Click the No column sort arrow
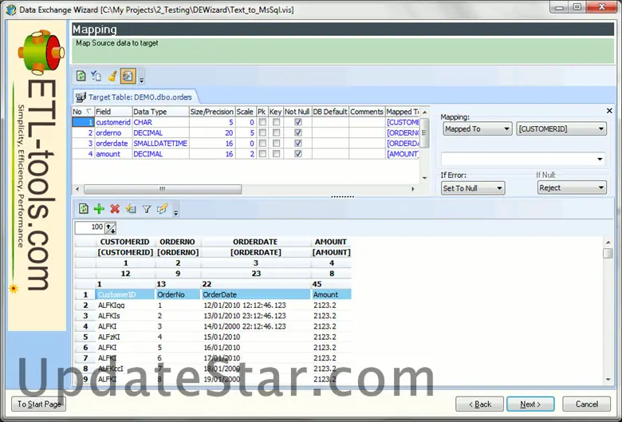 tap(89, 112)
